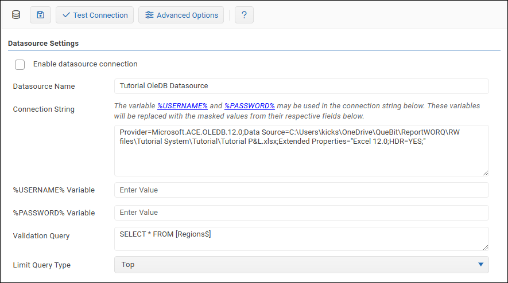508x283 pixels.
Task: Click the %PASSWORD% variable link
Action: pyautogui.click(x=250, y=106)
